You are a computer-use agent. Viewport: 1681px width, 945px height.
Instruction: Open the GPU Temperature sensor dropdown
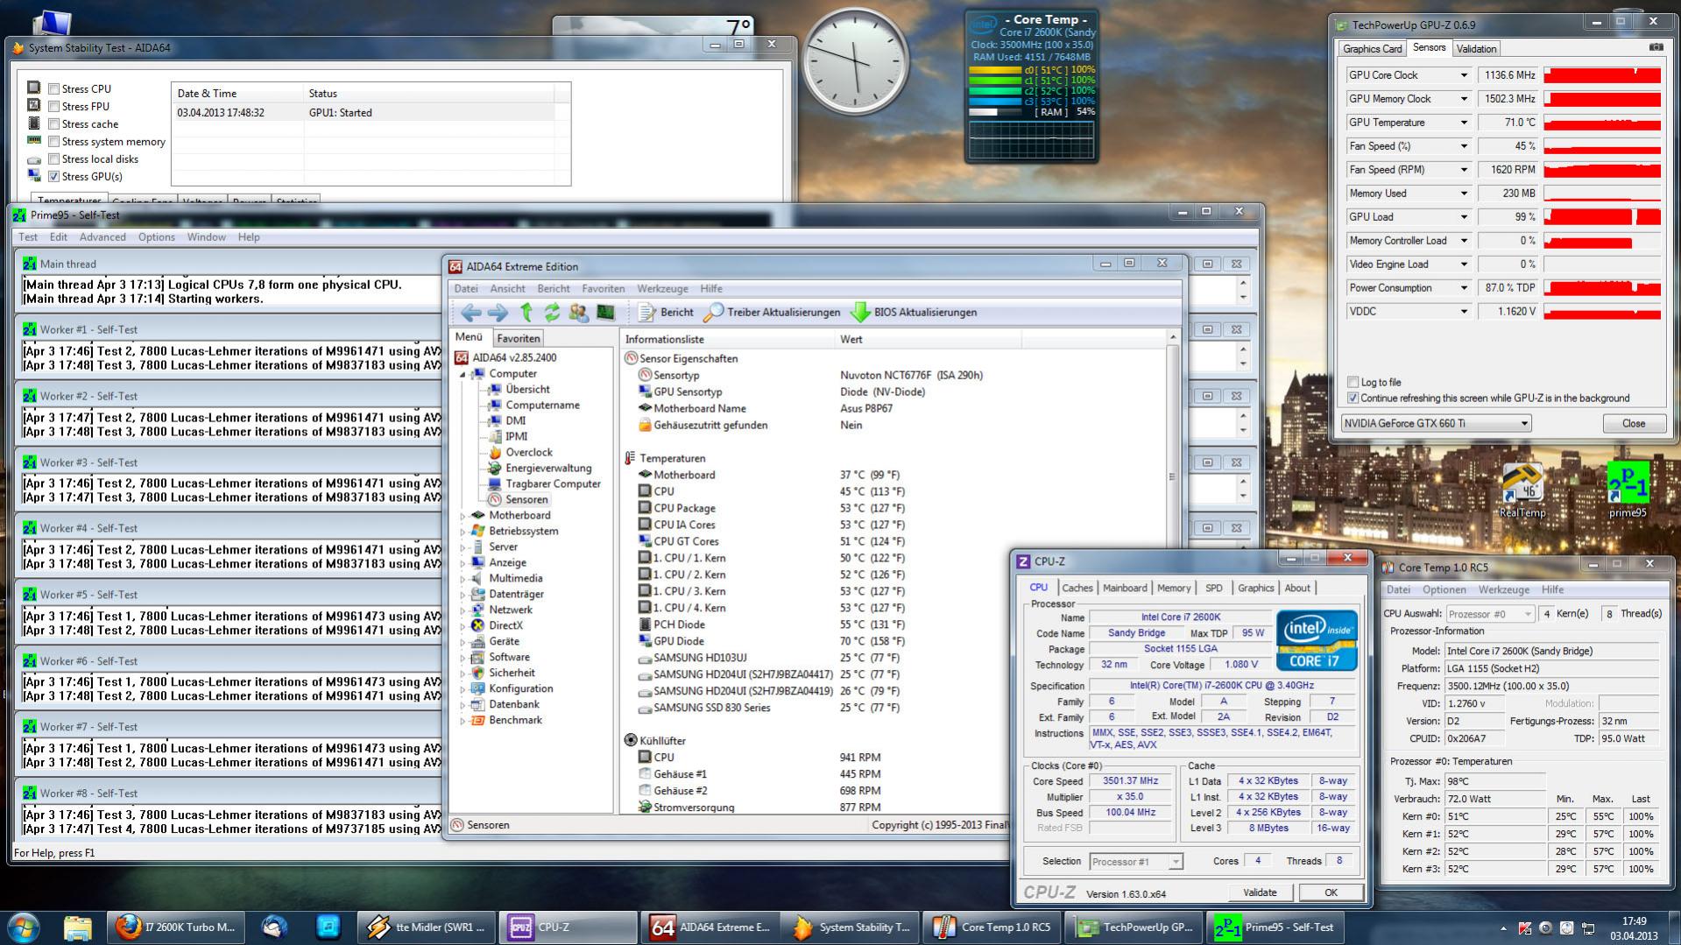[1463, 123]
